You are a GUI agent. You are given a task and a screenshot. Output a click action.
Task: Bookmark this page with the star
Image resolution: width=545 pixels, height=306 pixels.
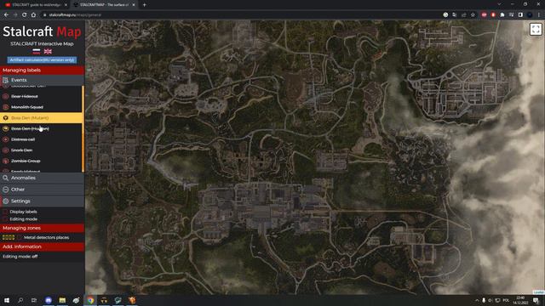(473, 15)
